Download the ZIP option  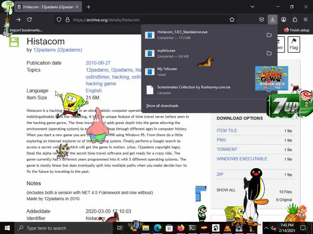[220, 174]
